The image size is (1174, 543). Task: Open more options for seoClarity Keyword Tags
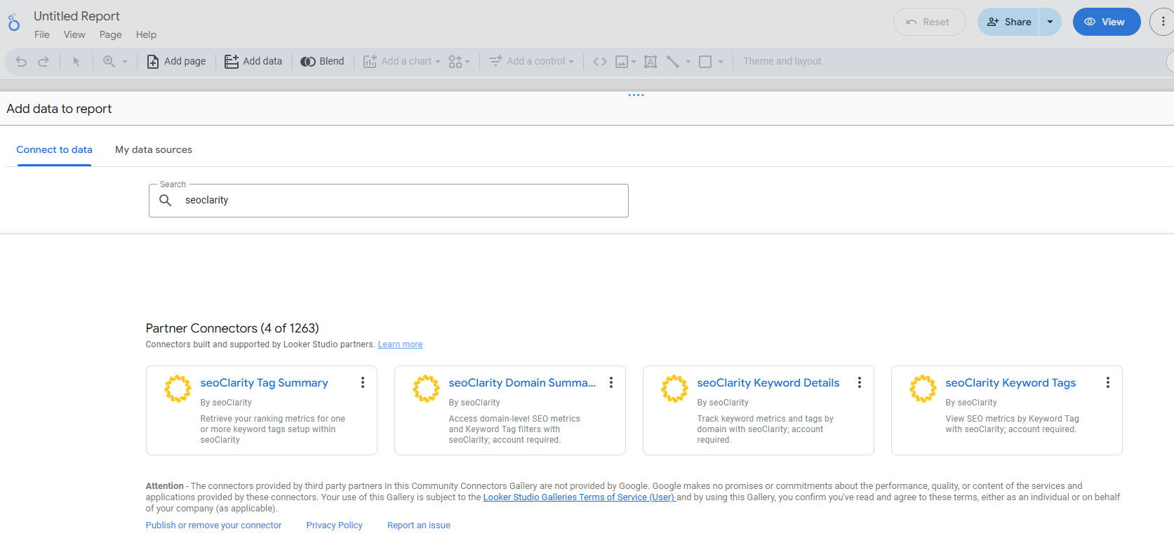coord(1107,382)
